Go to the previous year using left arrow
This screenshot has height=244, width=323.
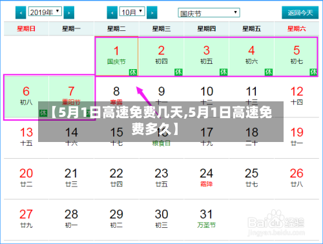click(x=21, y=13)
